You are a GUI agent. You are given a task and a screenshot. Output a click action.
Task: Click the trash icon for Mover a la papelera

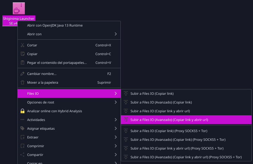[x=22, y=82]
